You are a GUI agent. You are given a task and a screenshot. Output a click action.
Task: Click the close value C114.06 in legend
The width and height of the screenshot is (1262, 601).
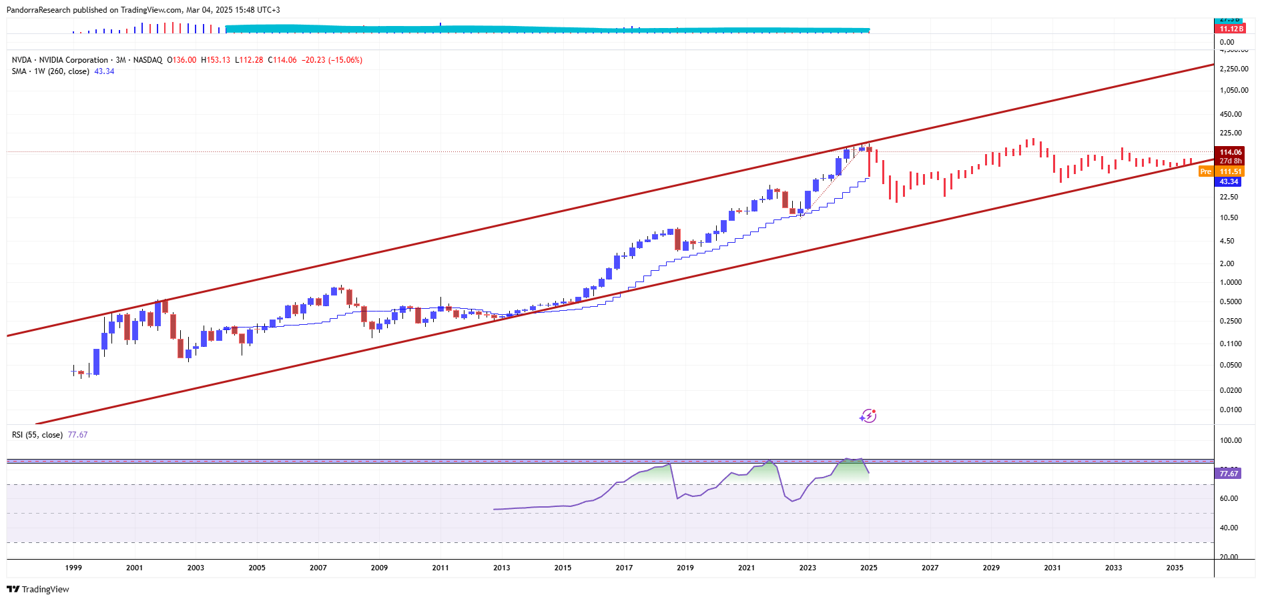(282, 60)
